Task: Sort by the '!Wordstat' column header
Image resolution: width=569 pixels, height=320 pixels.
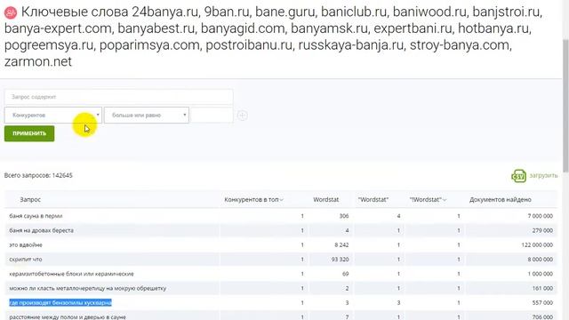Action: 428,199
